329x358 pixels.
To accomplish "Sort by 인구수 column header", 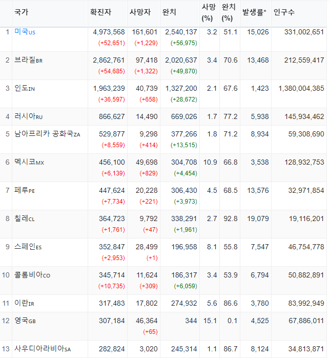I will 284,12.
